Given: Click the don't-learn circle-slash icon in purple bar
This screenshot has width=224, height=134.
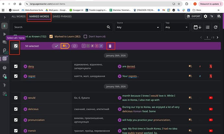Looking at the screenshot, I should (x=74, y=46).
